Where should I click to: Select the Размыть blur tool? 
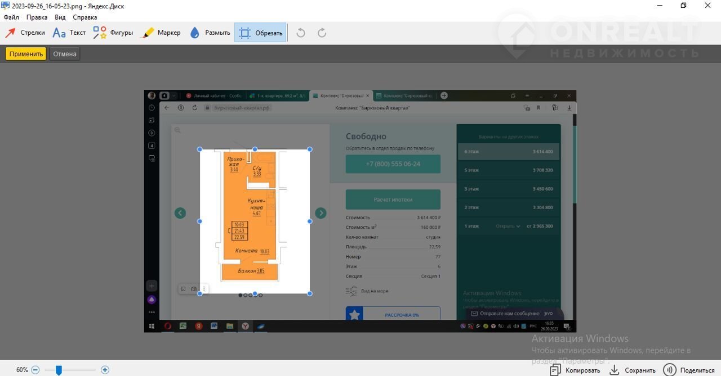pyautogui.click(x=210, y=33)
